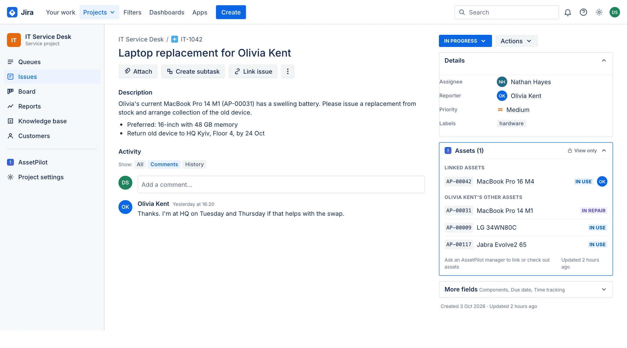Open Olivia Kent reporter avatar

[x=502, y=96]
